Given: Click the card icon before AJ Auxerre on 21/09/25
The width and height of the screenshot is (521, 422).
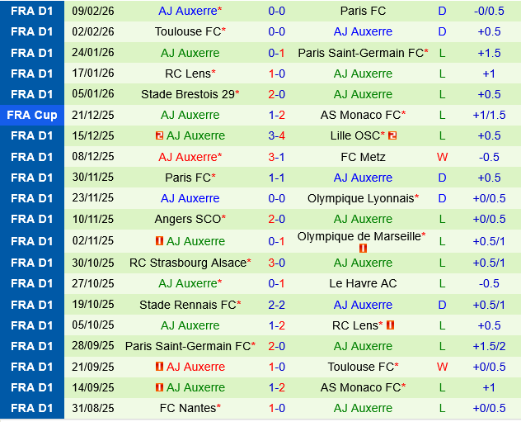Looking at the screenshot, I should [x=158, y=367].
